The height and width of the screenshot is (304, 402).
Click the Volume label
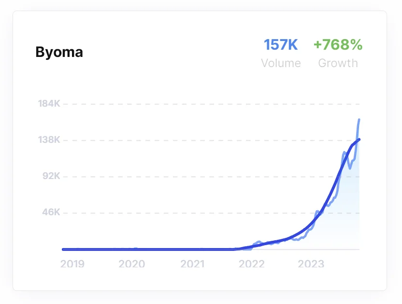(x=281, y=63)
